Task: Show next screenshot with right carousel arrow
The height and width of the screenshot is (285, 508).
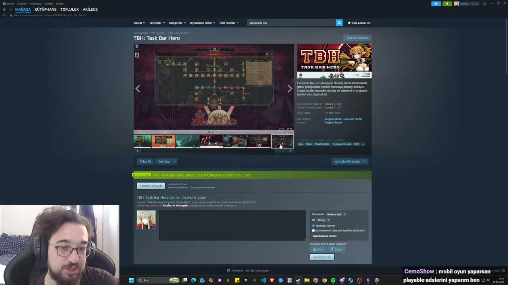Action: [x=290, y=89]
